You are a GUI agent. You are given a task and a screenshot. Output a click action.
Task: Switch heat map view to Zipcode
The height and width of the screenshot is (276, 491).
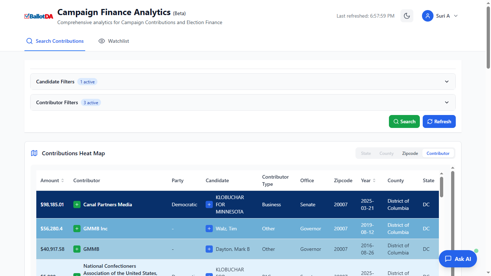tap(410, 153)
